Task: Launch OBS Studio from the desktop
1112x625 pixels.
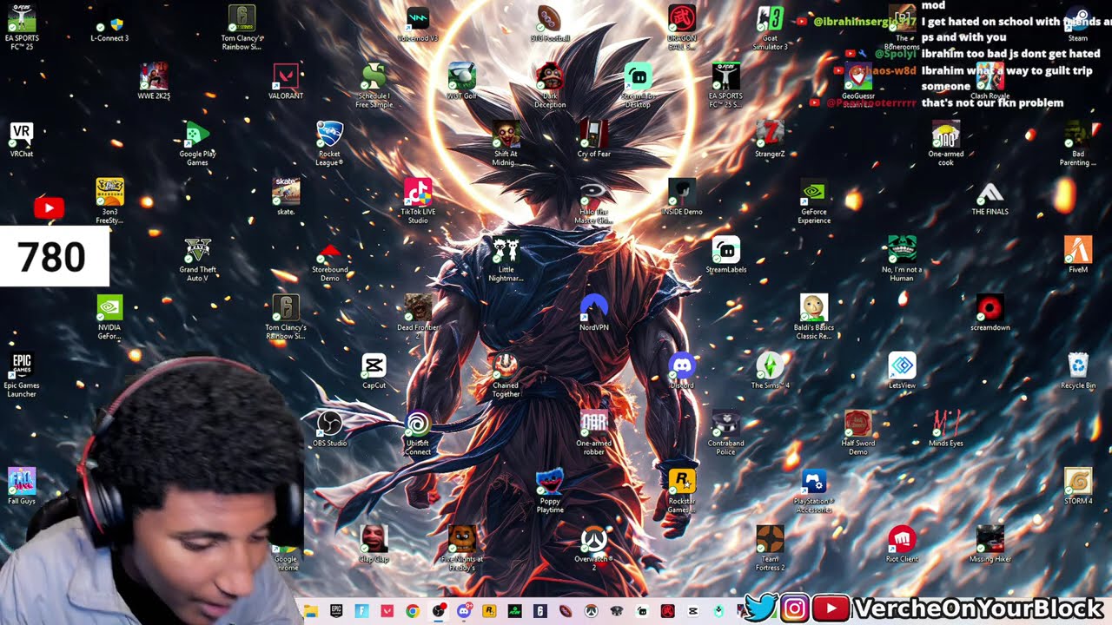Action: (x=329, y=430)
